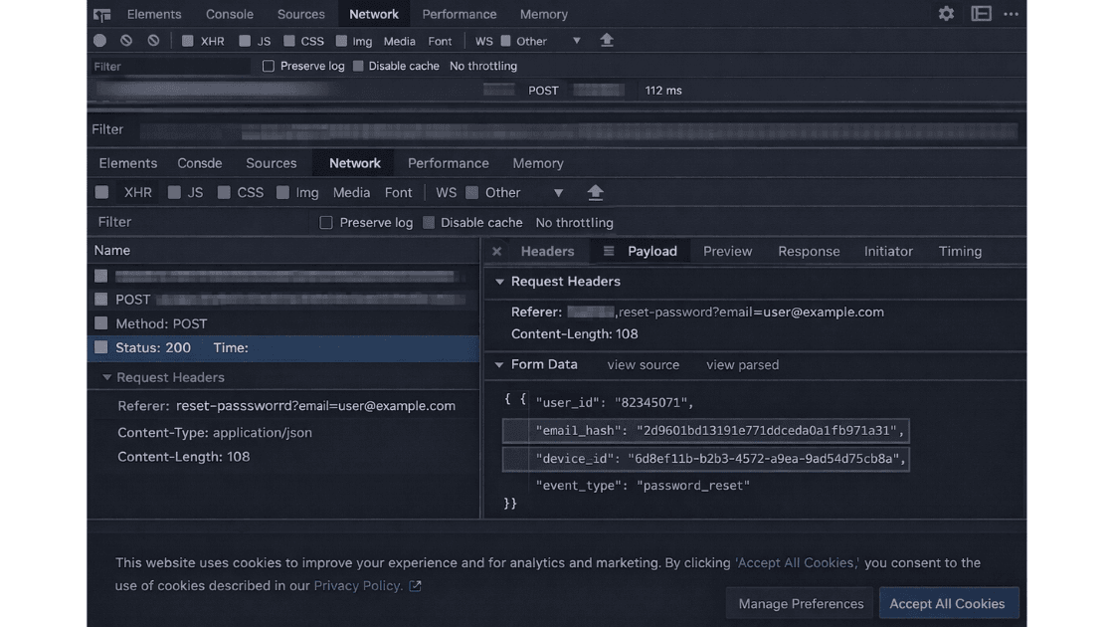Click the Name column header
The image size is (1114, 627).
pyautogui.click(x=112, y=251)
